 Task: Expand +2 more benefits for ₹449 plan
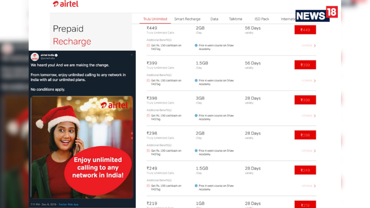pyautogui.click(x=307, y=45)
